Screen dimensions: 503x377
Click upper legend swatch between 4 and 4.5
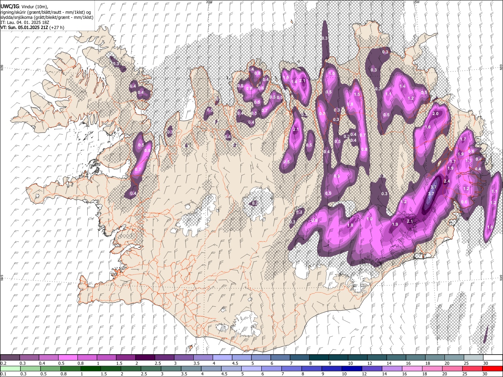222,357
